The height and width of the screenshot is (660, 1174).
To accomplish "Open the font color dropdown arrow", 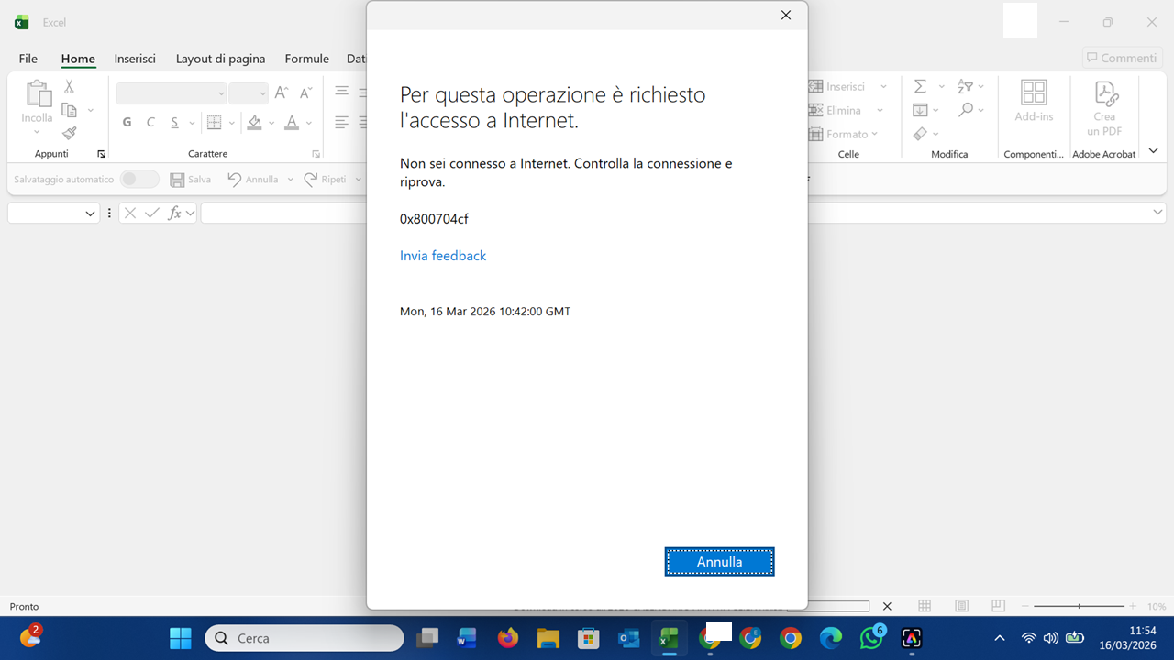I will tap(309, 123).
